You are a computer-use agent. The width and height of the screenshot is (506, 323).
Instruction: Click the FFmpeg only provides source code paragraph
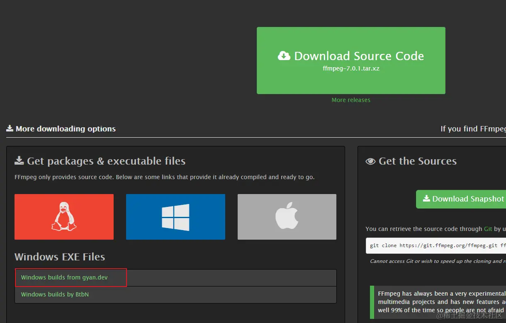[x=165, y=177]
